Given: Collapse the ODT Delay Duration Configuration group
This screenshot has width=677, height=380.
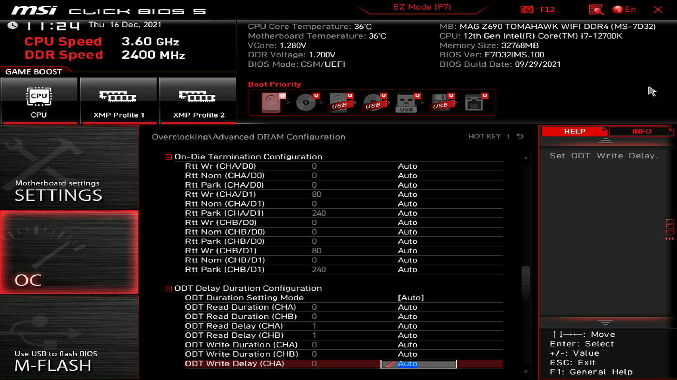Looking at the screenshot, I should [x=169, y=289].
